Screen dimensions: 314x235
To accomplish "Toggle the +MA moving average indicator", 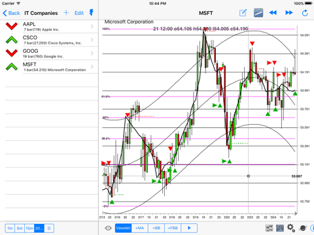I will [x=140, y=228].
